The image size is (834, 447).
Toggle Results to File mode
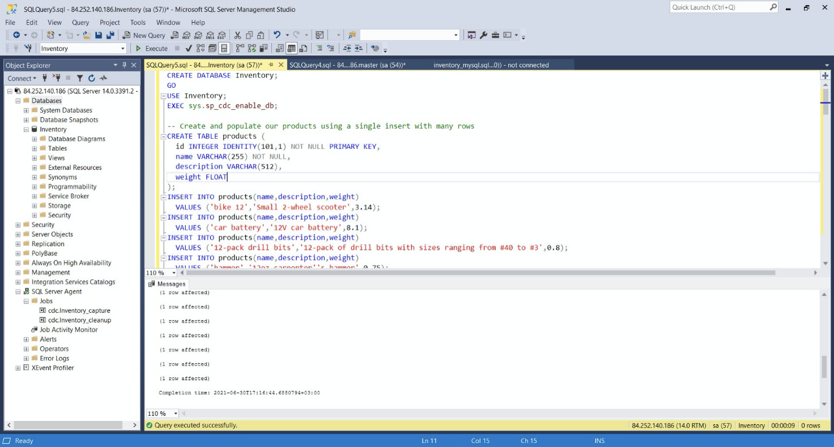303,48
